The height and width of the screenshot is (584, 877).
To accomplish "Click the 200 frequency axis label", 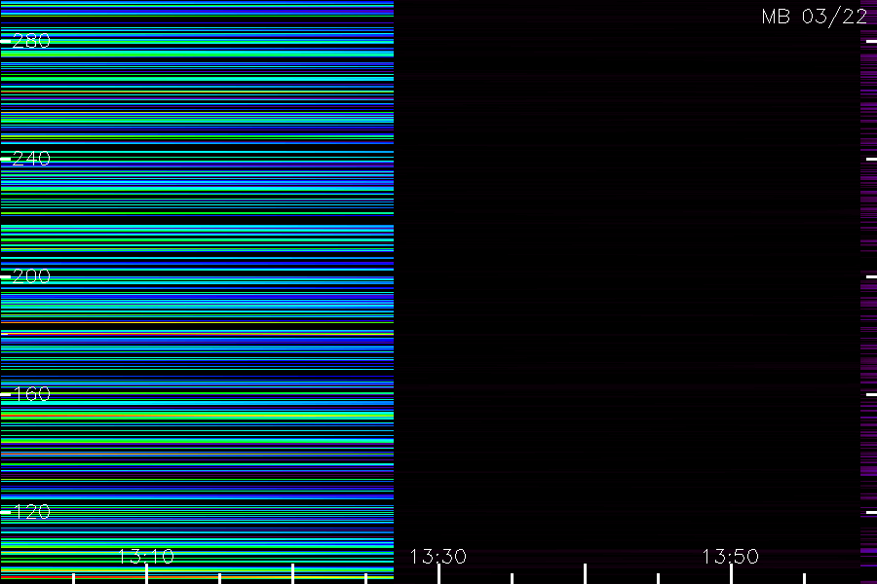I will point(31,276).
